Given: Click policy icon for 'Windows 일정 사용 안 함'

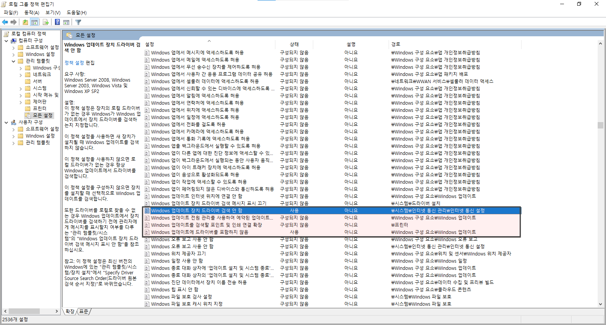Looking at the screenshot, I should (147, 261).
